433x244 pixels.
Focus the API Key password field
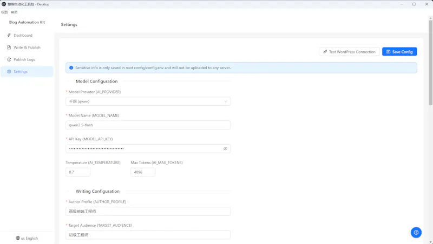pos(148,148)
